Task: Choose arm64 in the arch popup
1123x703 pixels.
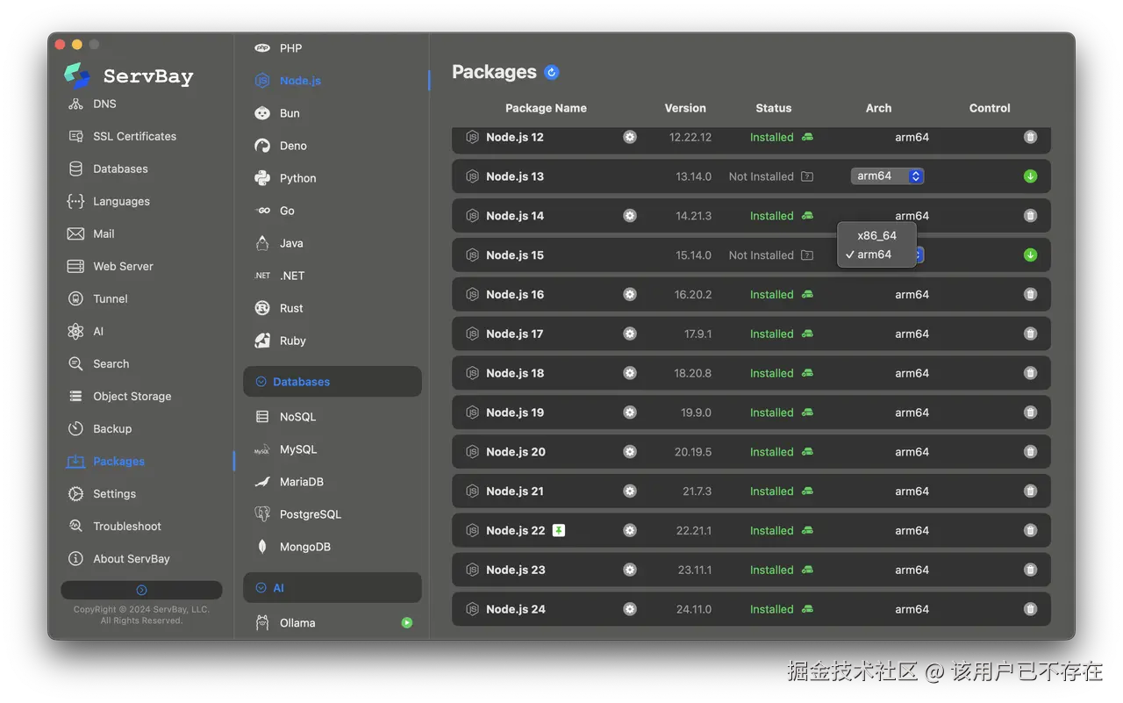Action: [x=877, y=255]
